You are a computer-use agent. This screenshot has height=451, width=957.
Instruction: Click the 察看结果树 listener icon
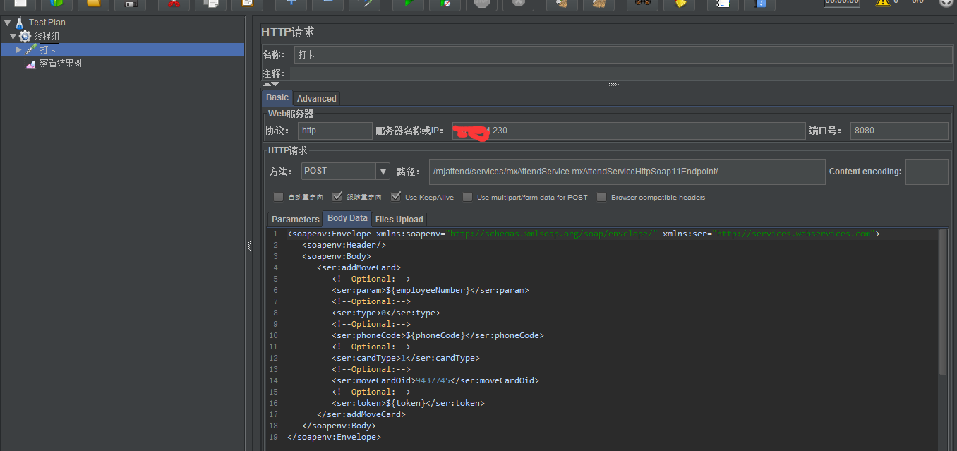(31, 64)
